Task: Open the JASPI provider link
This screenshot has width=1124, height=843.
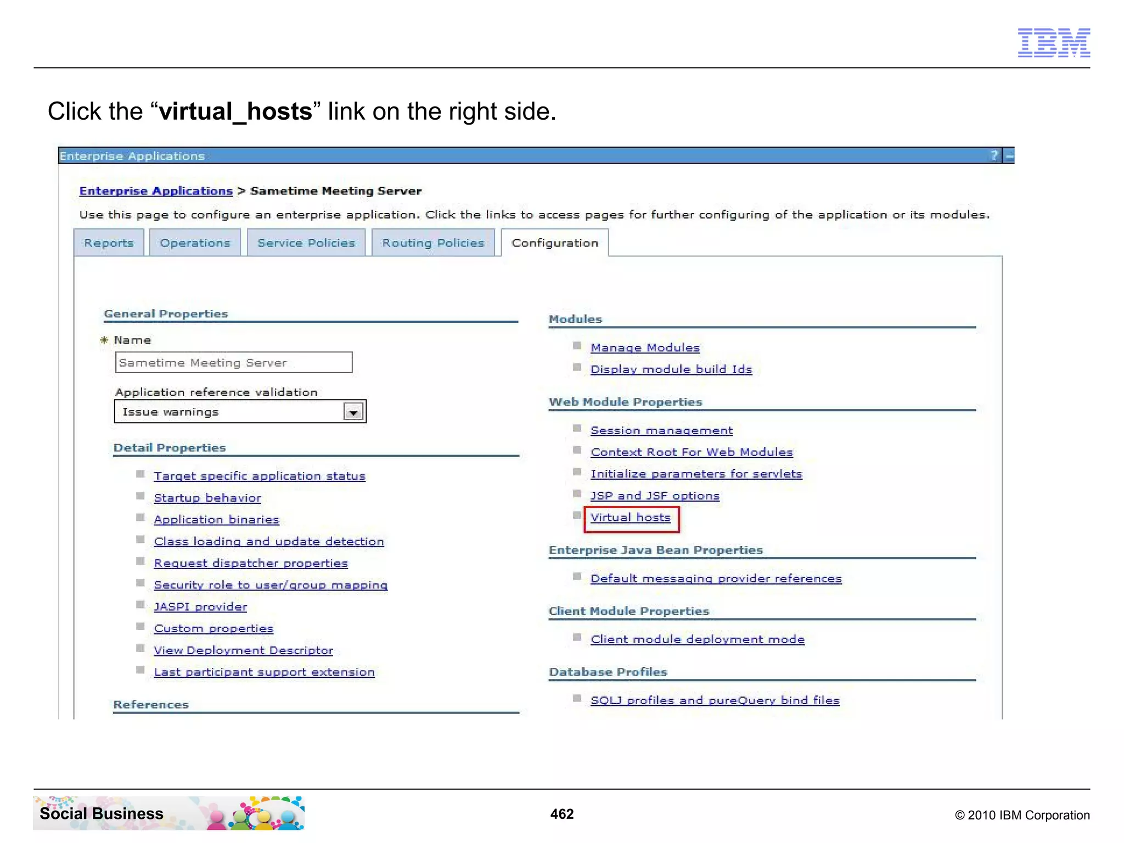Action: (200, 607)
